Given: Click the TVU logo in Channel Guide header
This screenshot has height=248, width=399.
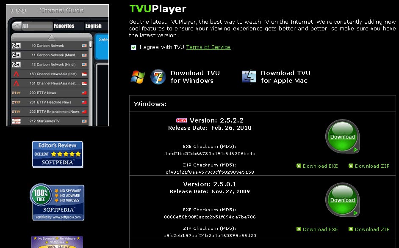Looking at the screenshot, I should [x=18, y=11].
